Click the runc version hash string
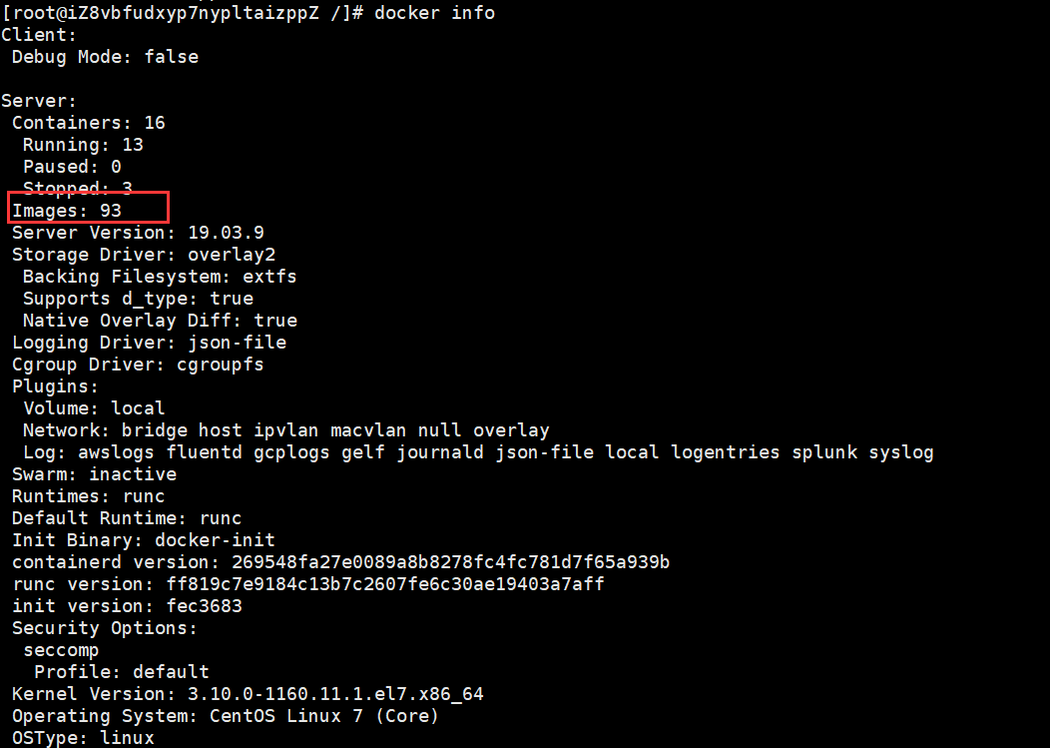The image size is (1050, 748). coord(385,584)
